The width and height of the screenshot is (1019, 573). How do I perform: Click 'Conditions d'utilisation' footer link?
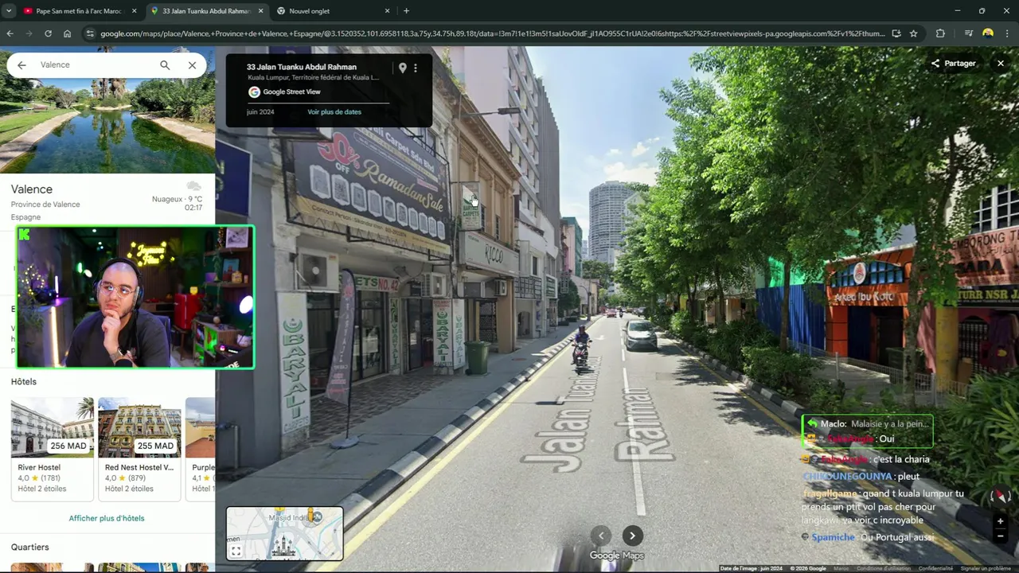pos(883,569)
